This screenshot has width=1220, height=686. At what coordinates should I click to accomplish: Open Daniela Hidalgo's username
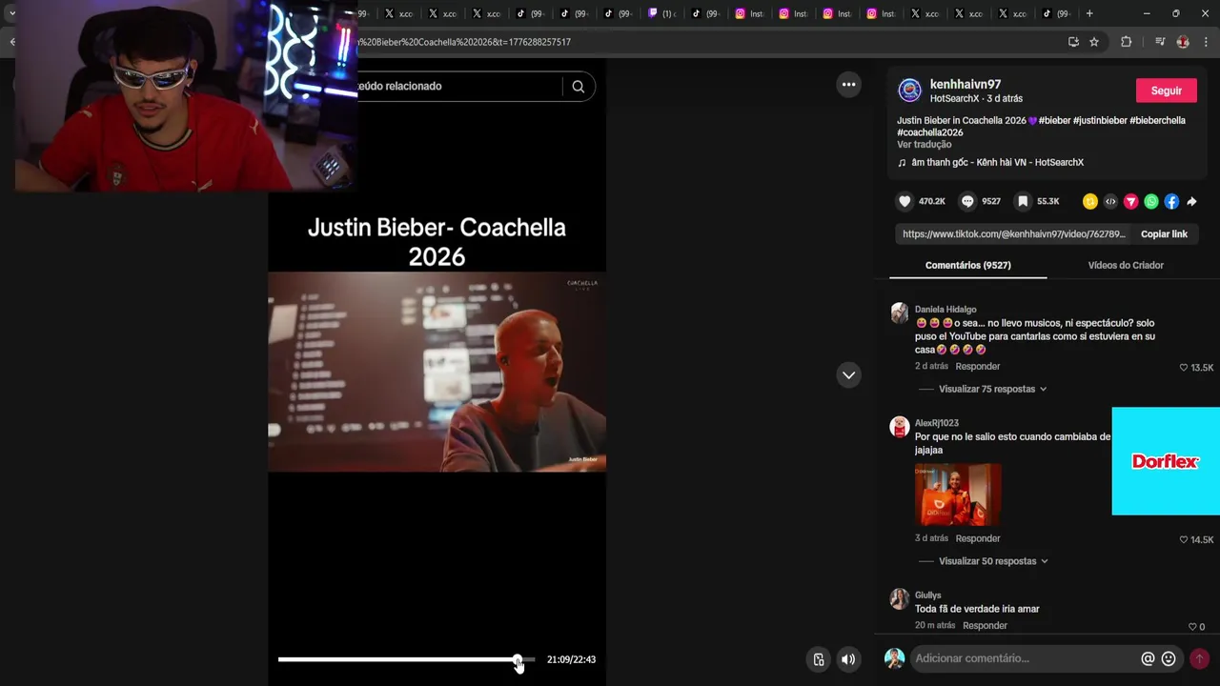pos(945,310)
